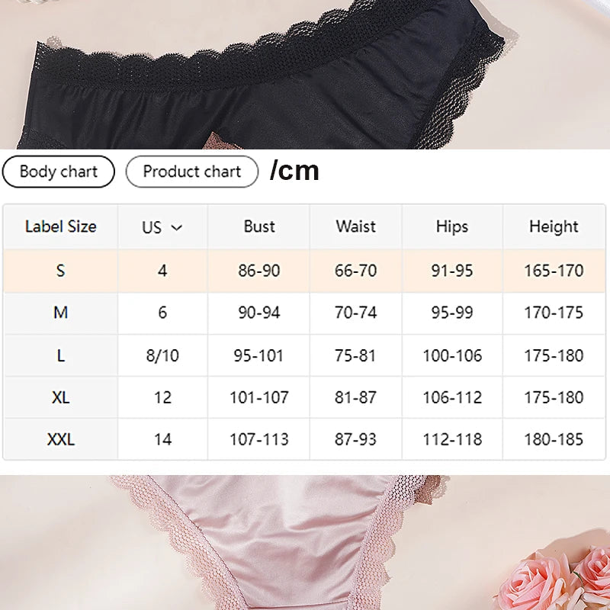Click hips value 106-112

coord(452,397)
